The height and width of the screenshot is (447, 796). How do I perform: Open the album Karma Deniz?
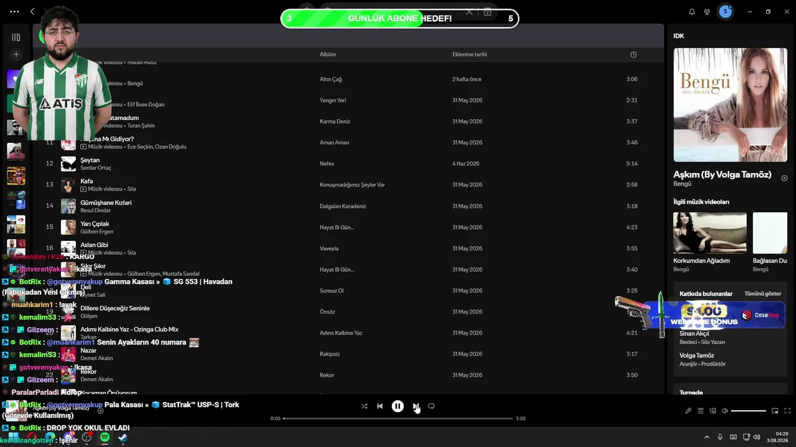335,122
